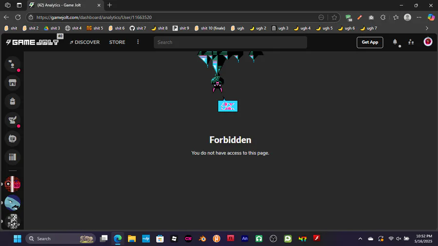
Task: Open the taskbar clock and date
Action: (423, 239)
